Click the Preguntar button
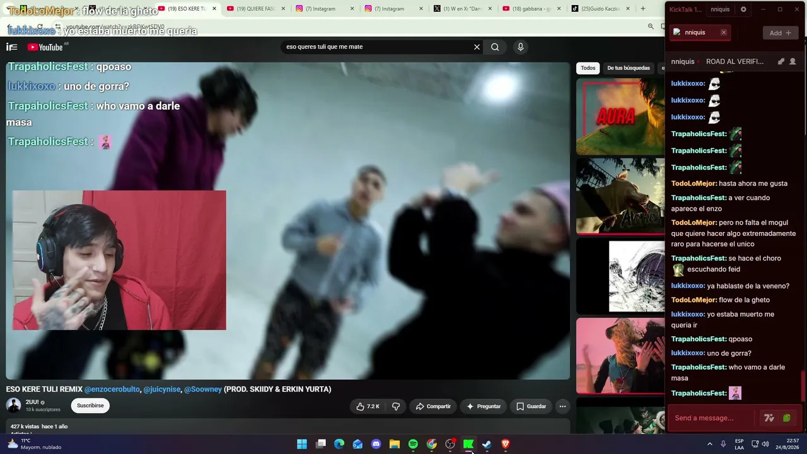 click(484, 407)
